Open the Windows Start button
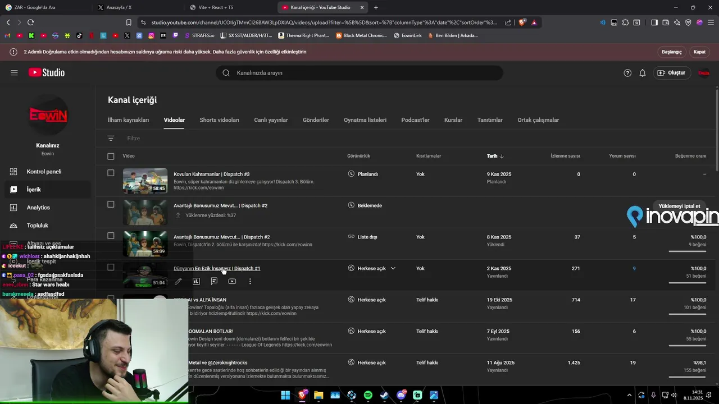The height and width of the screenshot is (404, 719). click(x=285, y=395)
